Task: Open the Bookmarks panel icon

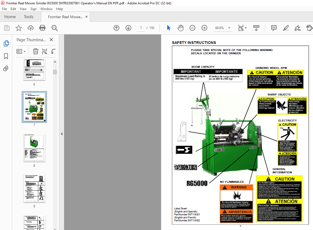Action: (x=6, y=56)
